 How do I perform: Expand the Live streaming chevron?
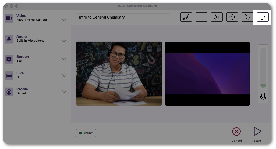pyautogui.click(x=64, y=76)
